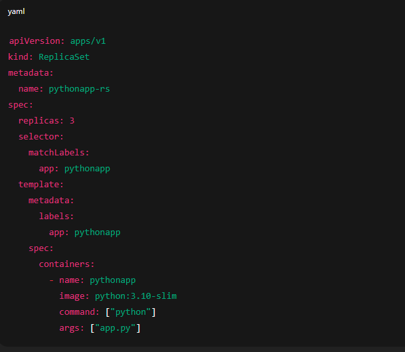Click the 'apiVersion:' key

click(37, 41)
